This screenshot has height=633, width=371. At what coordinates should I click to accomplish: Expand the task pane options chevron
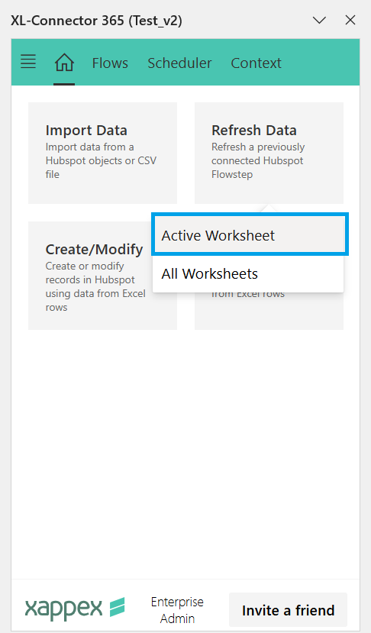pos(319,20)
